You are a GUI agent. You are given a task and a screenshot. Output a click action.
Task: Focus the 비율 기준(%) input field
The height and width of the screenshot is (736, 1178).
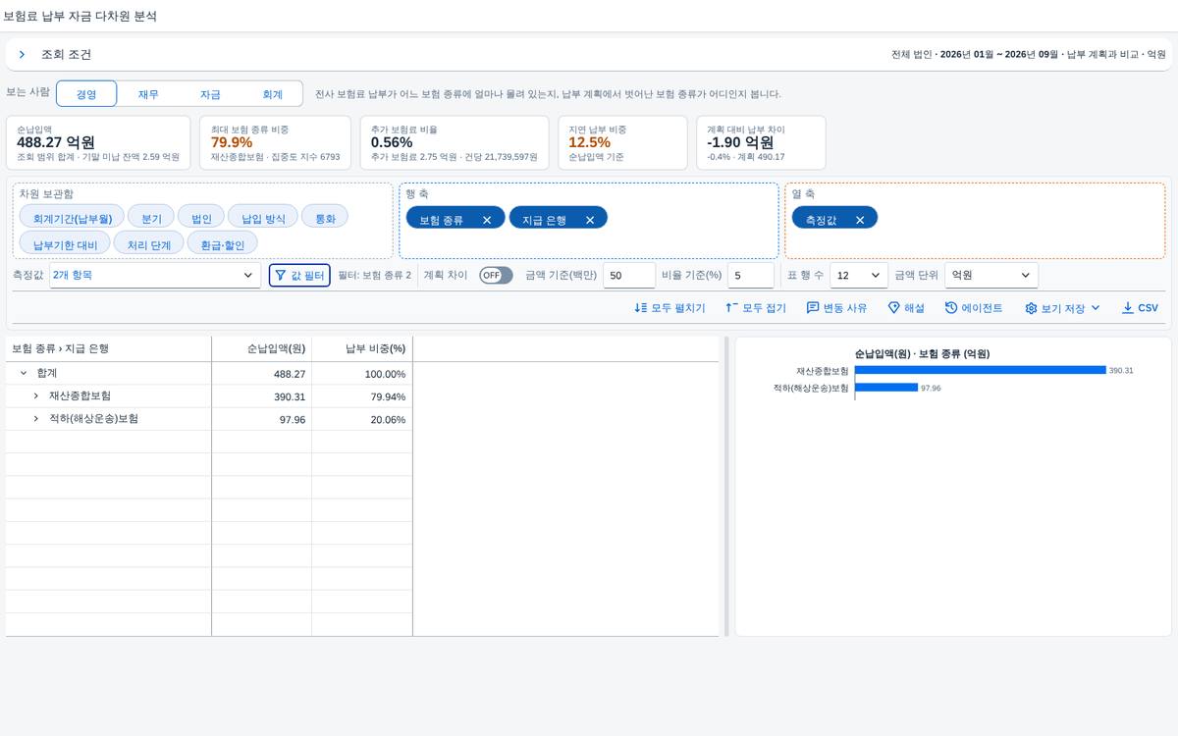tap(750, 276)
